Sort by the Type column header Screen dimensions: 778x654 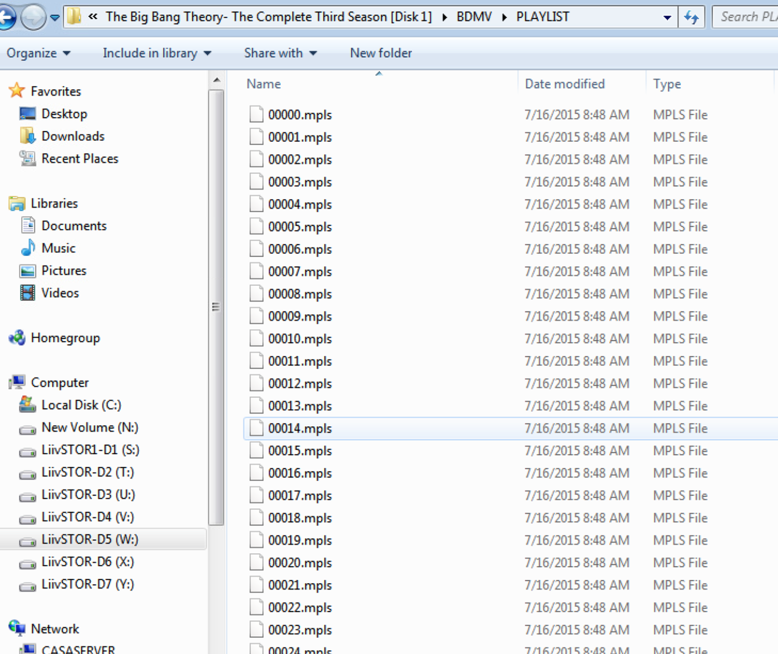click(667, 84)
